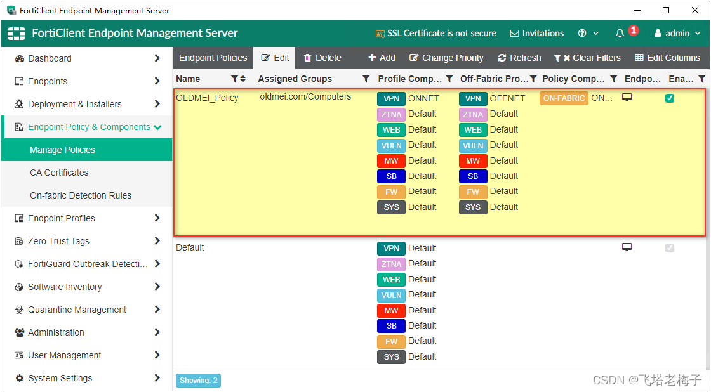Collapse Endpoint Policy & Components section
711x392 pixels.
coord(157,127)
